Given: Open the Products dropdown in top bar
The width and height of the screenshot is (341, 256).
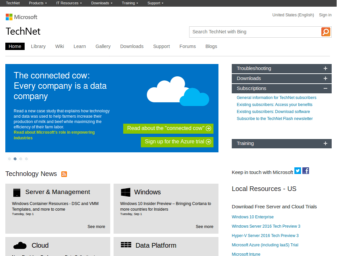Looking at the screenshot, I should (x=38, y=3).
